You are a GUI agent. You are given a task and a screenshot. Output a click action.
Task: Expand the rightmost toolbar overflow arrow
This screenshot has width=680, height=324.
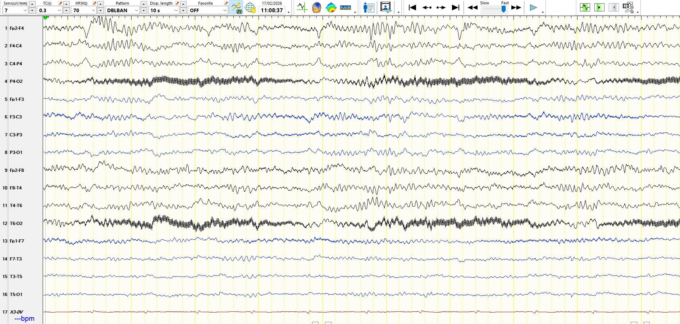[638, 12]
